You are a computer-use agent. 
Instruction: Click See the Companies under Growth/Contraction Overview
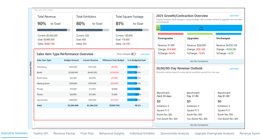coord(199,61)
